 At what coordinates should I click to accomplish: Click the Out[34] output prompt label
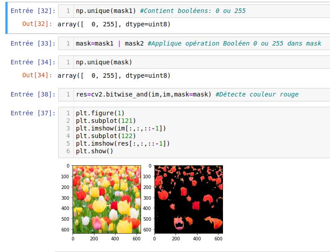[x=37, y=76]
